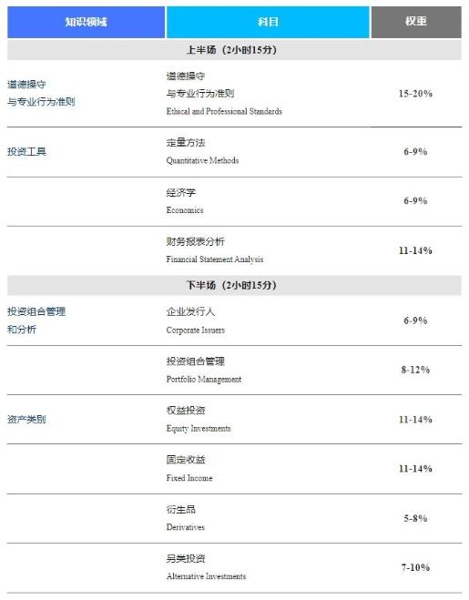Click the Corporate Issuers subject
This screenshot has width=469, height=600.
coord(195,331)
